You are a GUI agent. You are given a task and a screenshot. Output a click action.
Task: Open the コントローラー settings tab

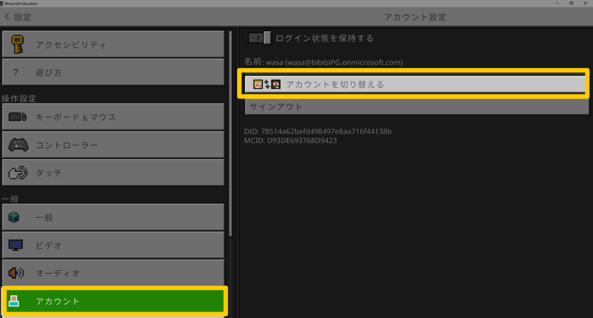click(113, 145)
